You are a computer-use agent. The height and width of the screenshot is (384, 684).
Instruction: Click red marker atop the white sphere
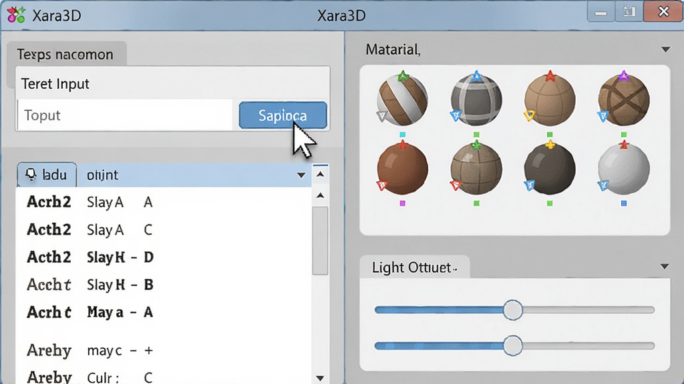(624, 145)
